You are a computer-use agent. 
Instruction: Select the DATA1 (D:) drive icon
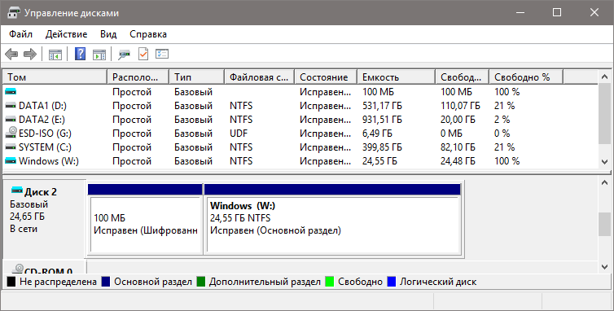pyautogui.click(x=11, y=106)
